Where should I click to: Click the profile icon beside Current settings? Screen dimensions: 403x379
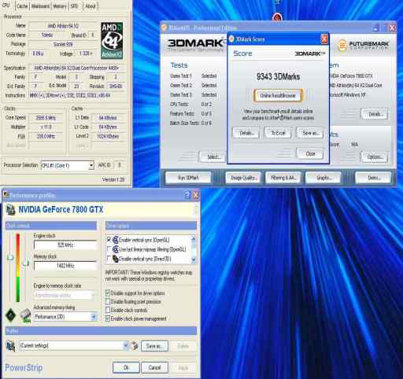coord(11,346)
